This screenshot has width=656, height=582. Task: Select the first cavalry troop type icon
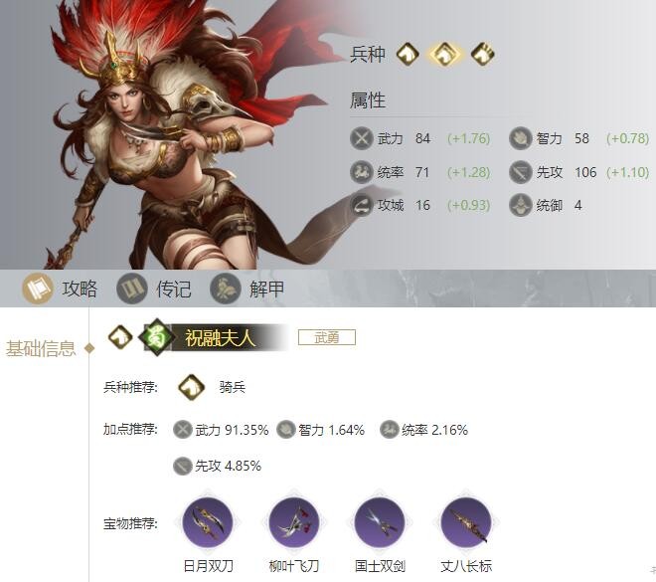click(x=408, y=54)
